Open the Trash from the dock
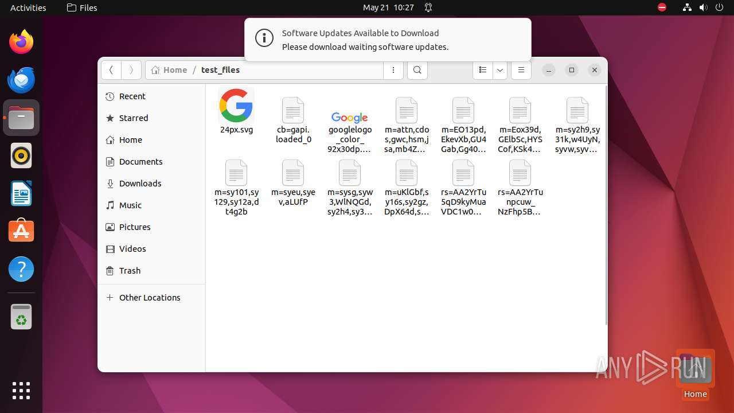Image resolution: width=734 pixels, height=413 pixels. click(21, 317)
